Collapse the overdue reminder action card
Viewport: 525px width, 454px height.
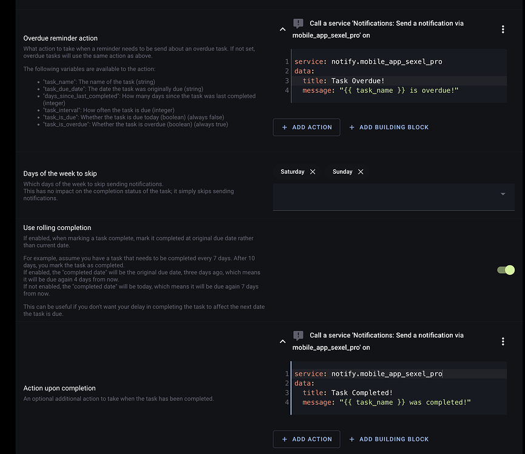coord(282,29)
